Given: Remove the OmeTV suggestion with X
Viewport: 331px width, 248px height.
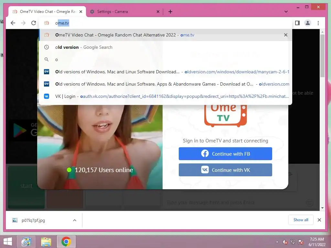Looking at the screenshot, I should [286, 35].
